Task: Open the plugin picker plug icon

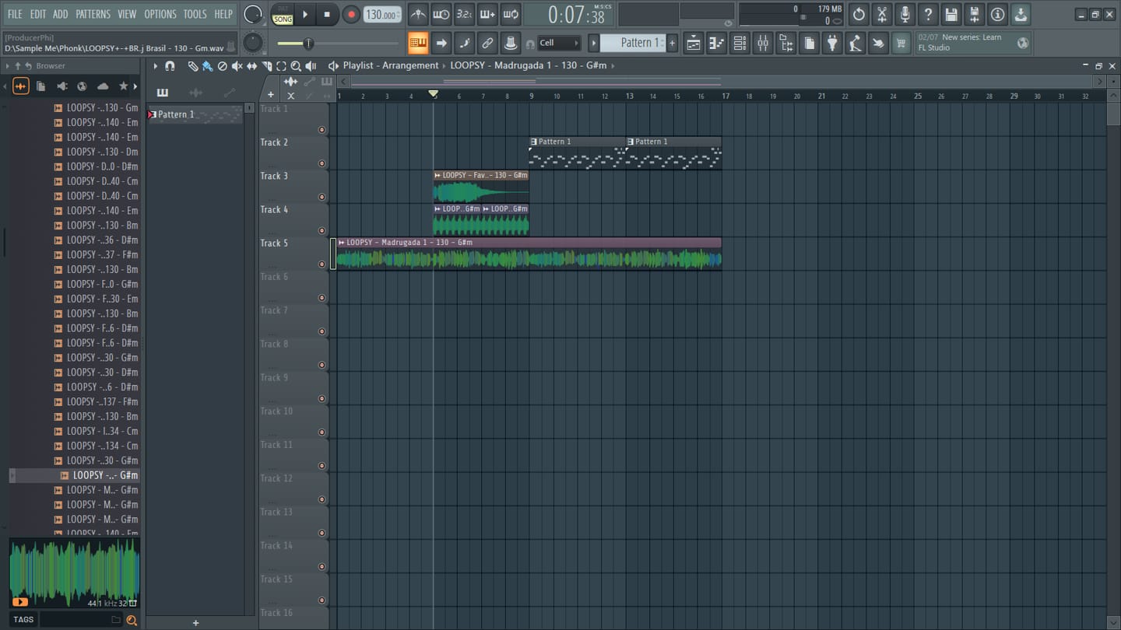Action: click(x=832, y=43)
